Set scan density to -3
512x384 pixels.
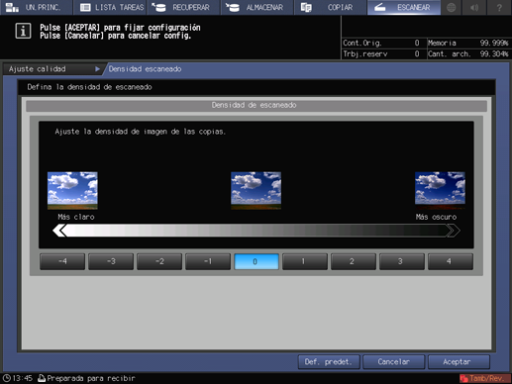pyautogui.click(x=111, y=261)
